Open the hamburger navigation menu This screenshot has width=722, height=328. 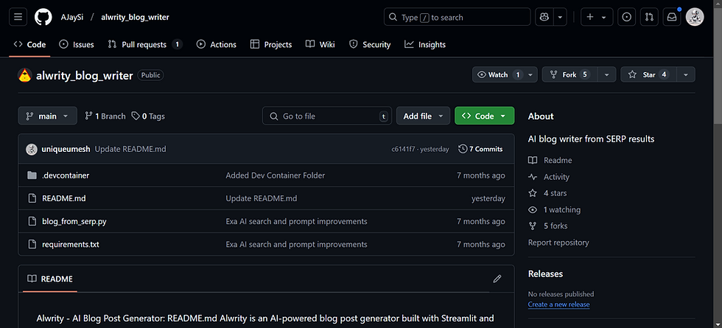18,17
